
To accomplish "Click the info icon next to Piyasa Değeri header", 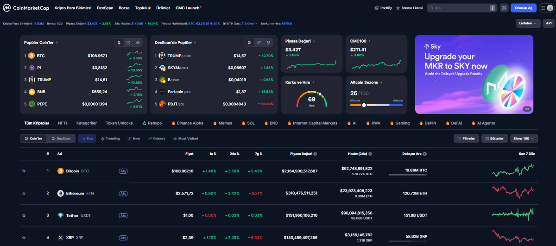I will (316, 153).
